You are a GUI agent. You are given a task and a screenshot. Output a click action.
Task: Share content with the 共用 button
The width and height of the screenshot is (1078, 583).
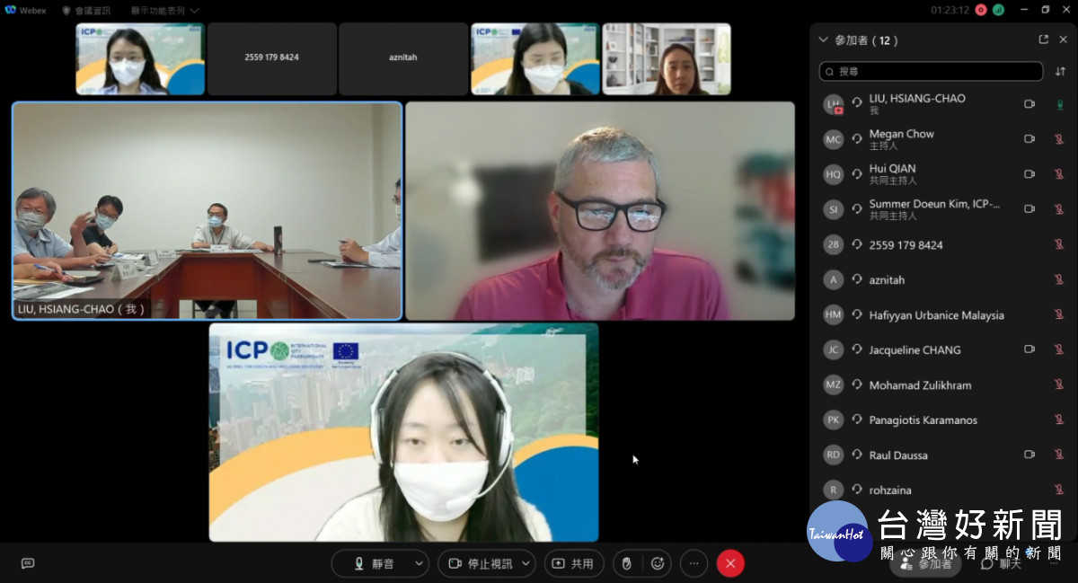(573, 563)
